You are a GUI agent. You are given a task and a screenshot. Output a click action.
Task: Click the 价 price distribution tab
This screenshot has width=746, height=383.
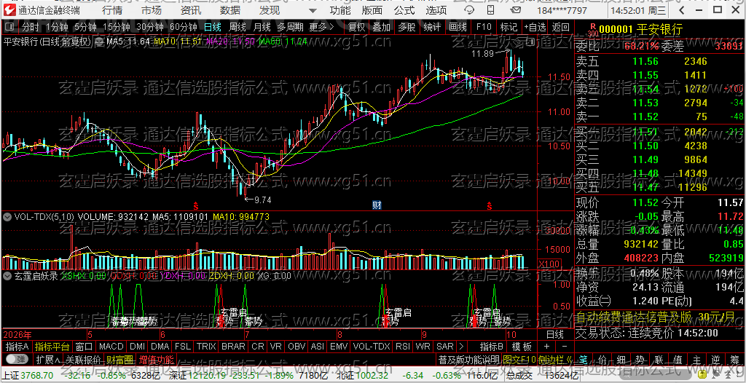[602, 359]
